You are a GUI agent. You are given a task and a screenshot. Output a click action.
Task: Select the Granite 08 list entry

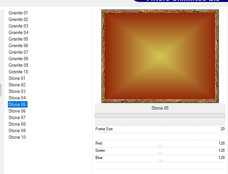[18, 59]
